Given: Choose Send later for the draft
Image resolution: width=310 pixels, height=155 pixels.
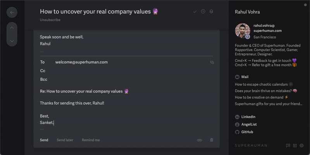Looking at the screenshot, I should click(x=65, y=140).
